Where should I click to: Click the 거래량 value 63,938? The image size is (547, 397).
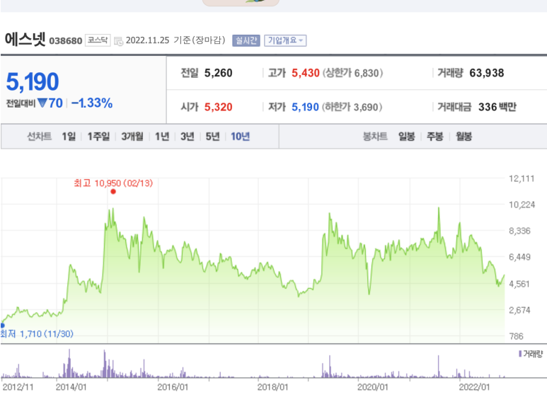coord(487,73)
